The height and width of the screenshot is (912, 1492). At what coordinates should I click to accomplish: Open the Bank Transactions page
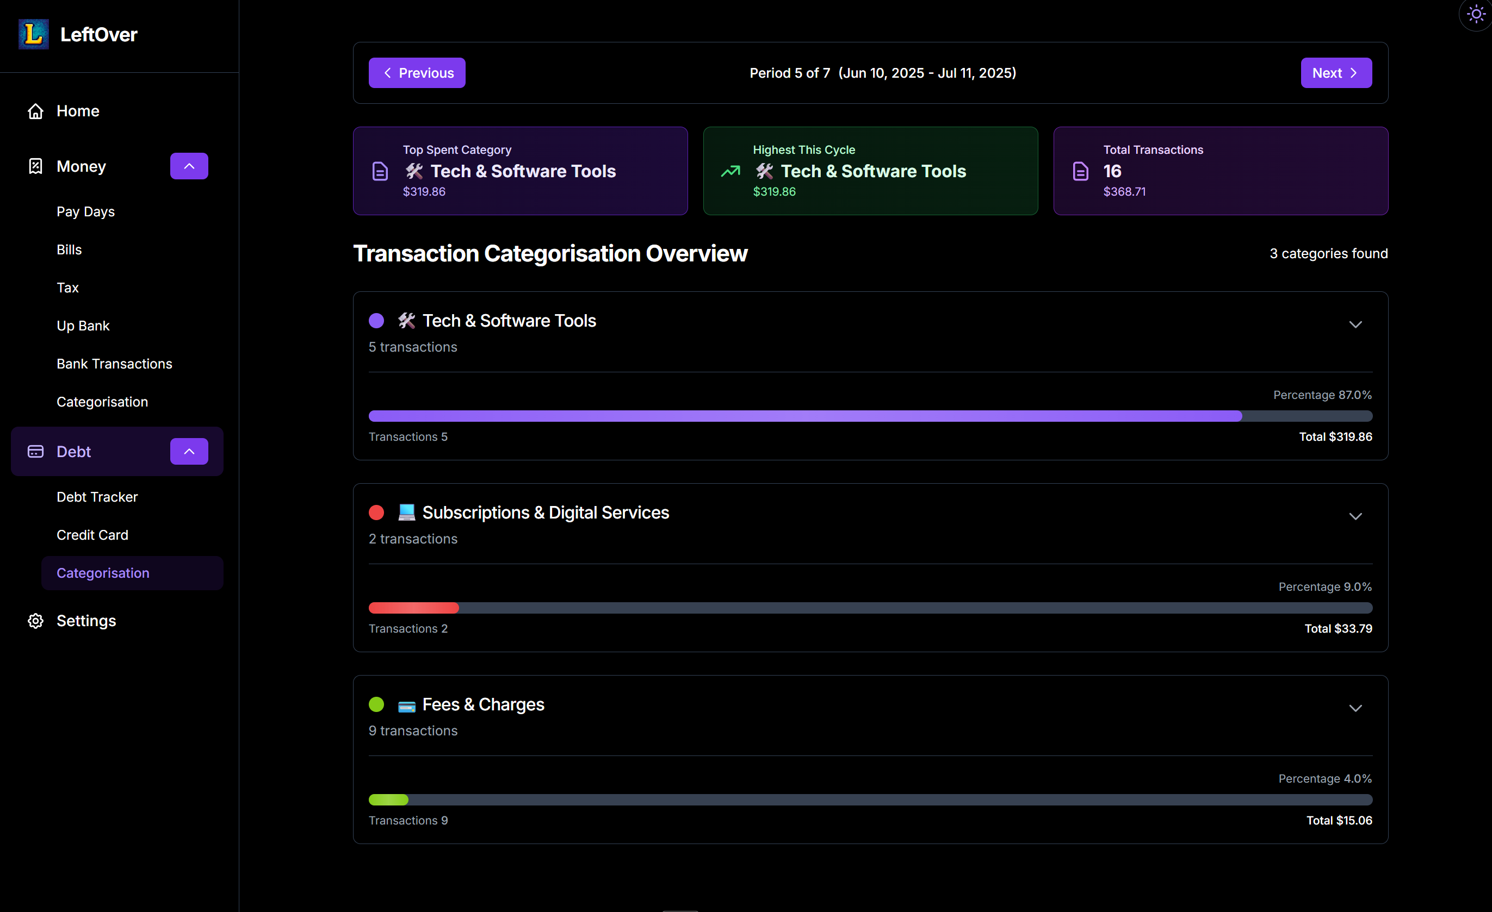pyautogui.click(x=114, y=364)
